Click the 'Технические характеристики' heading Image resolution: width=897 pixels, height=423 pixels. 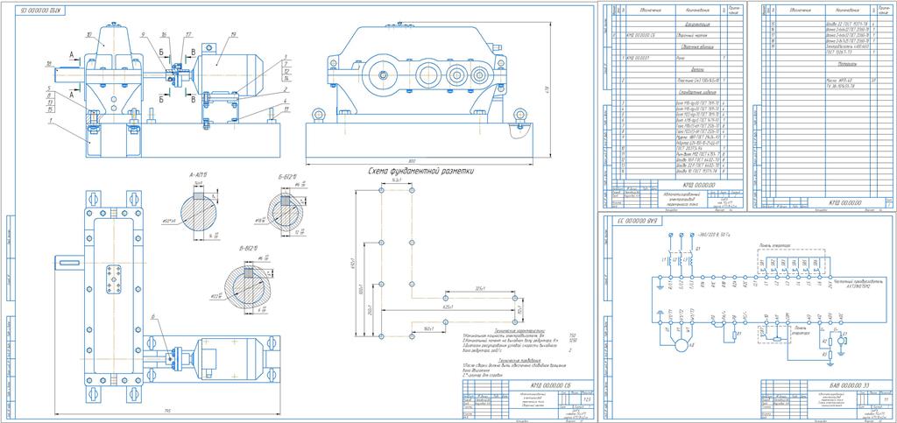click(x=520, y=330)
